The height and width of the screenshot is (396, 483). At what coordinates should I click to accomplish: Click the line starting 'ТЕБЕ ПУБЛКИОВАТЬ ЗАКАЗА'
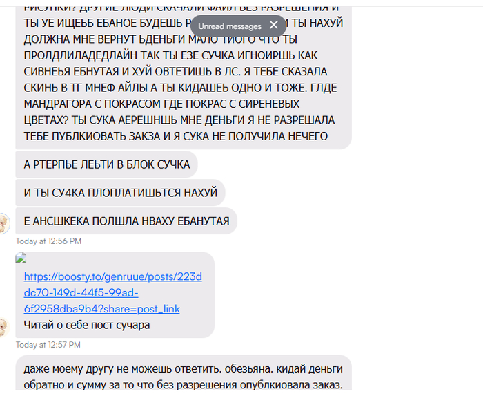click(x=175, y=136)
